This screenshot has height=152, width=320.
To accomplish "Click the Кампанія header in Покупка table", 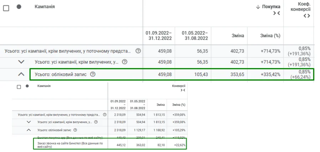I will (45, 6).
